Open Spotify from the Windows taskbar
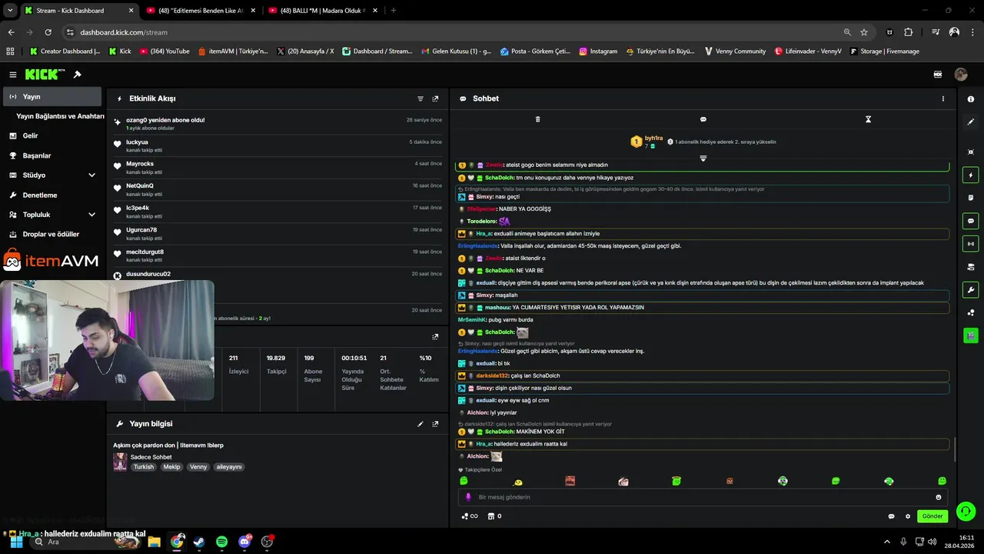The width and height of the screenshot is (984, 554). tap(221, 542)
